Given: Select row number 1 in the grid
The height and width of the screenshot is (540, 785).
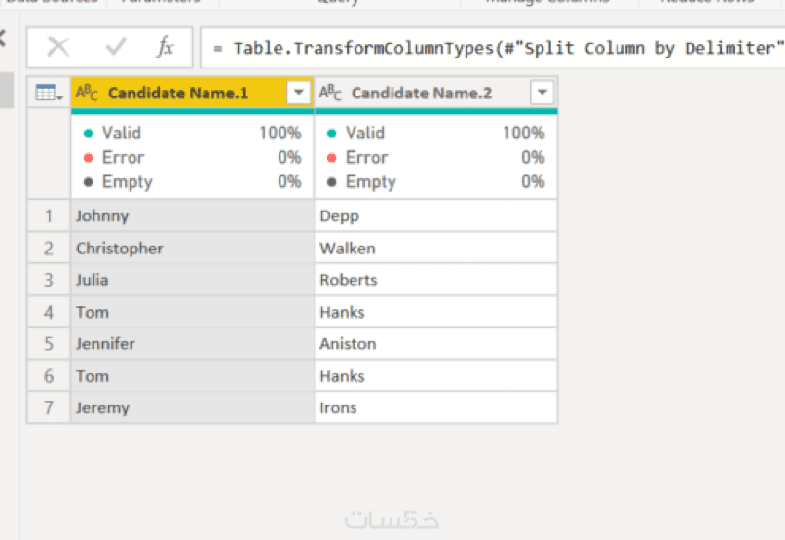Looking at the screenshot, I should click(49, 216).
